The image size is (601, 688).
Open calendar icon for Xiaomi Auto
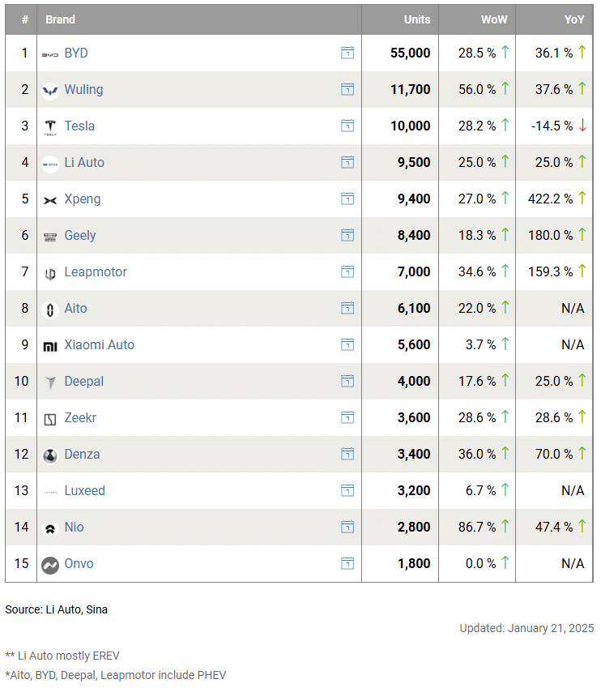[x=347, y=344]
